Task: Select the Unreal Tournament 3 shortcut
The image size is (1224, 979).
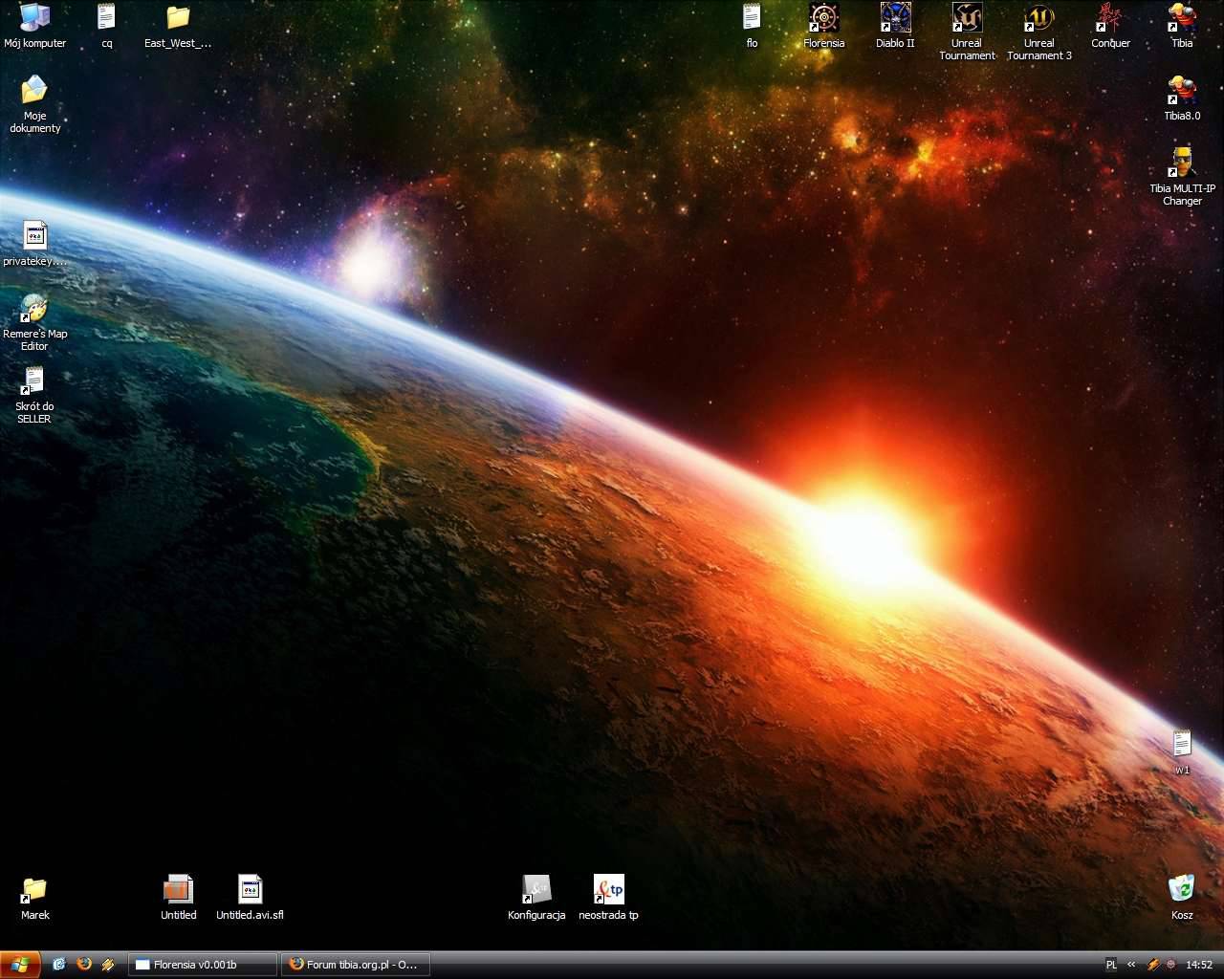Action: tap(1038, 32)
